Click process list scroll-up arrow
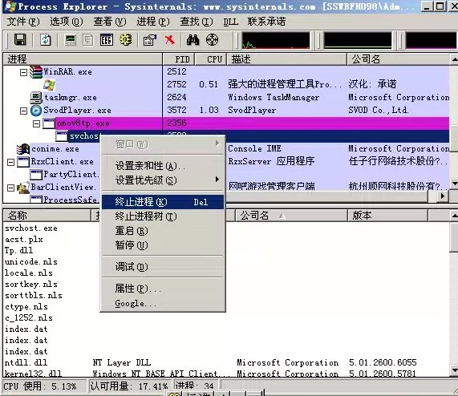Viewport: 458px width, 396px height. pos(454,59)
